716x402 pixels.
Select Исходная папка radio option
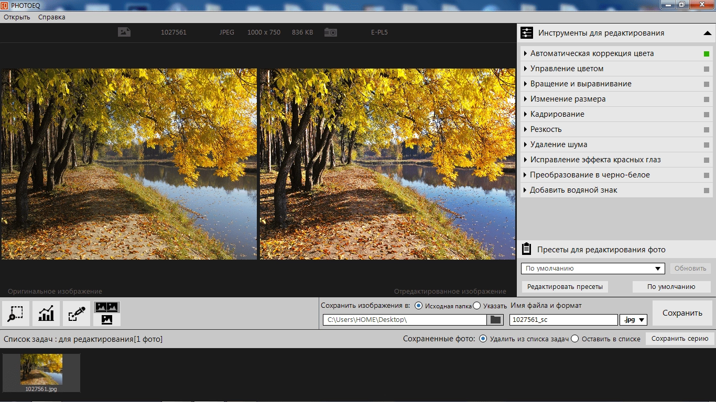click(418, 306)
